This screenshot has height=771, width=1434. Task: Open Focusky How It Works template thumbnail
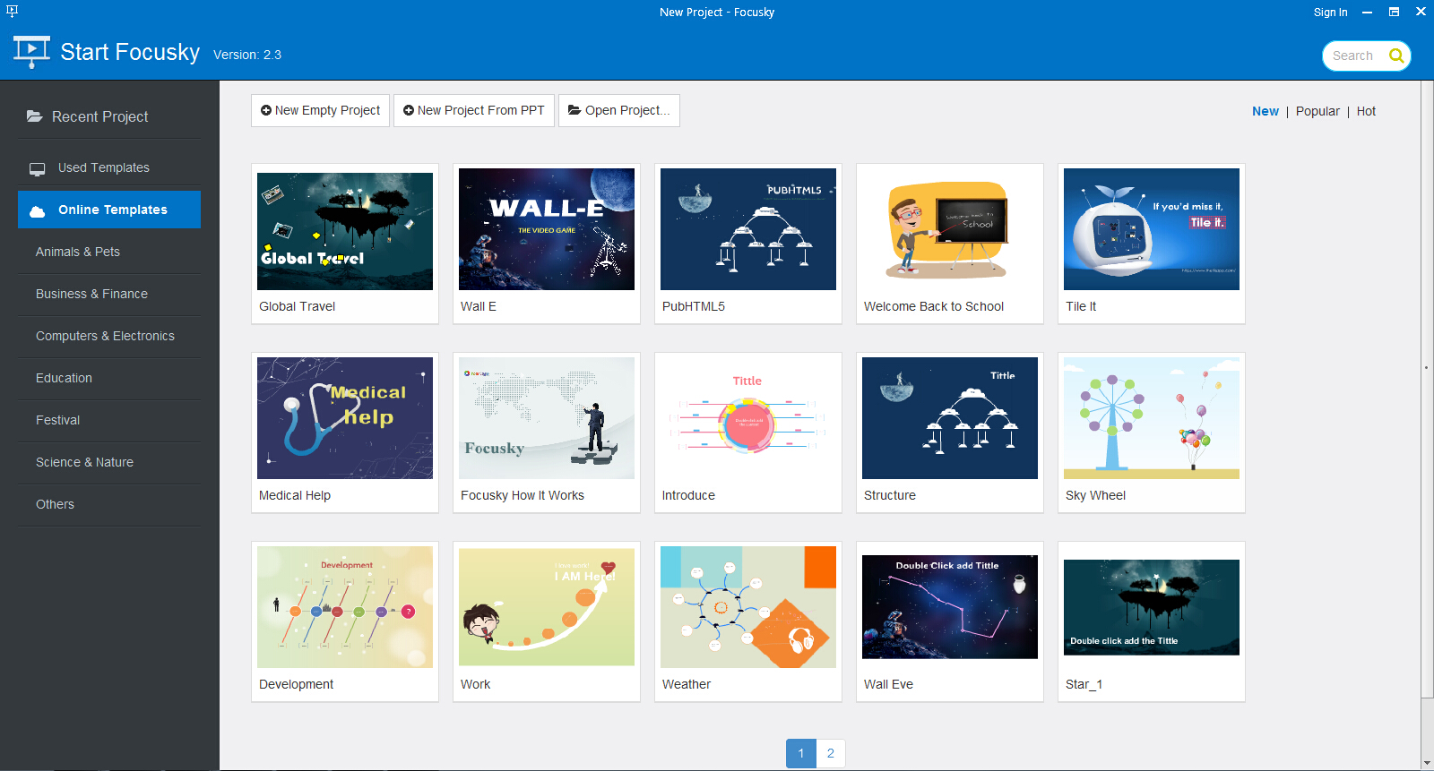click(547, 418)
